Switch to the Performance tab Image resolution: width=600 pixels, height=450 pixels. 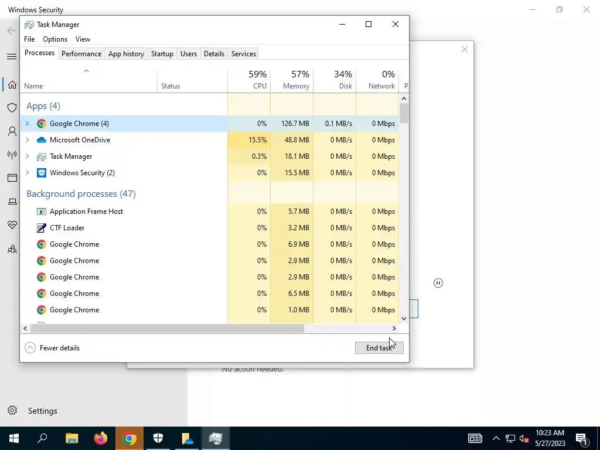tap(81, 54)
